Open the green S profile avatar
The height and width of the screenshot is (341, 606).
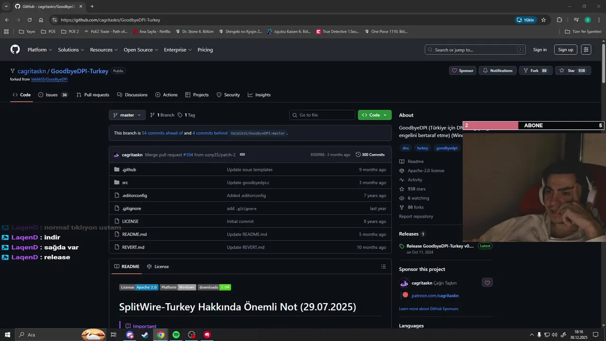pos(588,20)
